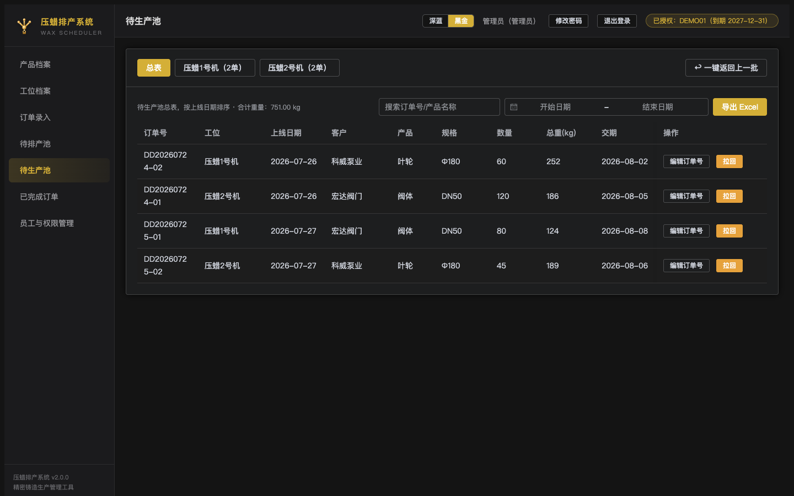The width and height of the screenshot is (794, 496).
Task: Edit order number for DD20260724-02
Action: click(686, 161)
